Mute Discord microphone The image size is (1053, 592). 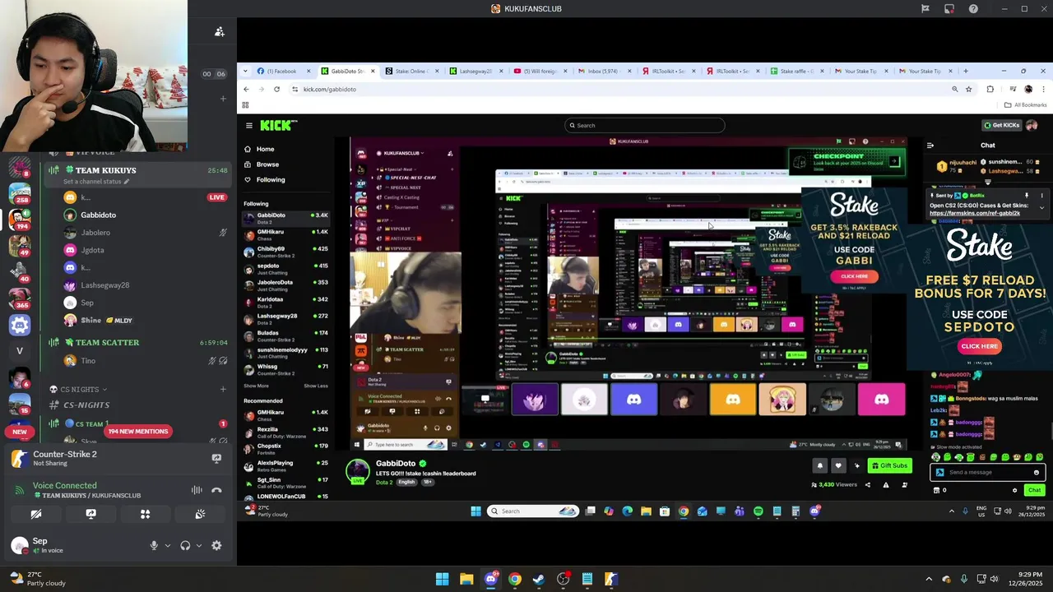coord(154,545)
